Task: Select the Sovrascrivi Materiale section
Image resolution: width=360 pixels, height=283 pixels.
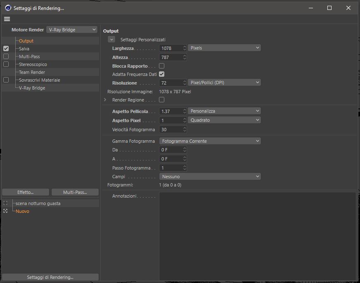Action: pyautogui.click(x=40, y=80)
